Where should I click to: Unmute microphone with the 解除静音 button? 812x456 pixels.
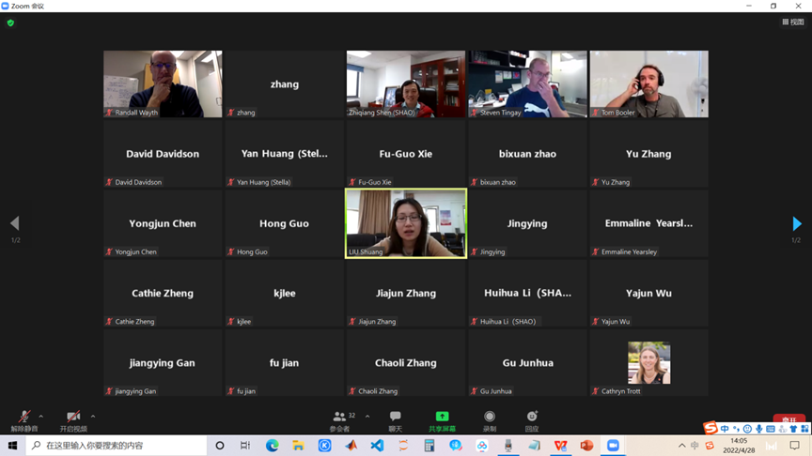pos(24,419)
